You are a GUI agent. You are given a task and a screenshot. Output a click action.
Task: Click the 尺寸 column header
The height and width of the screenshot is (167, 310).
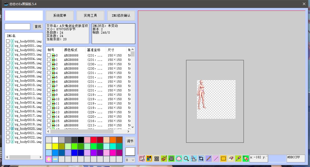click(x=116, y=50)
